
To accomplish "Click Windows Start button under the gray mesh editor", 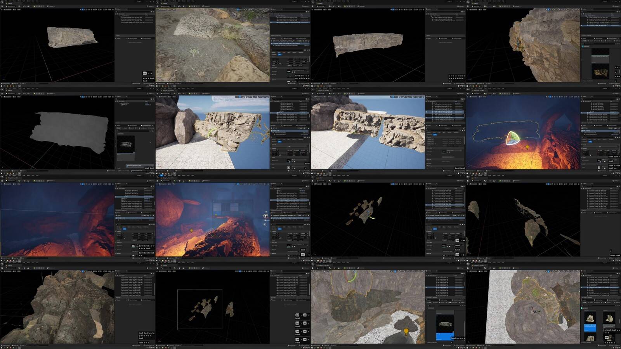I will coord(2,173).
